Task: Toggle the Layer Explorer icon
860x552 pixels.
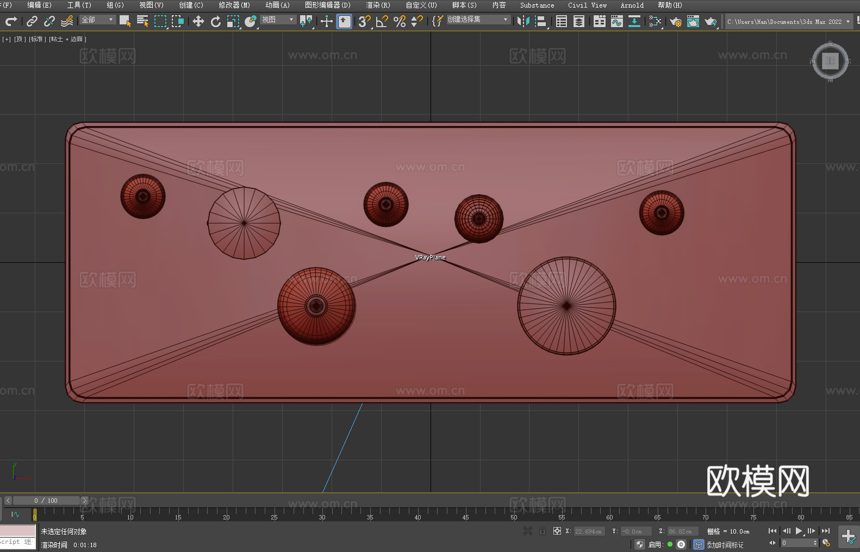Action: pyautogui.click(x=579, y=21)
